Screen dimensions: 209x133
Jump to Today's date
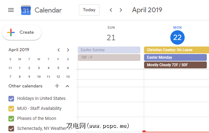[89, 10]
